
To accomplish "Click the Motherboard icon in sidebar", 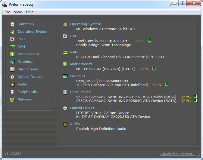I will [x=12, y=54].
